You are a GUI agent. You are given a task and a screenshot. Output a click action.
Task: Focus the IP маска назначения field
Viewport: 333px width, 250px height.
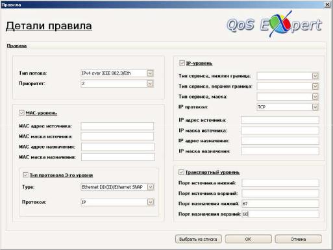280,151
